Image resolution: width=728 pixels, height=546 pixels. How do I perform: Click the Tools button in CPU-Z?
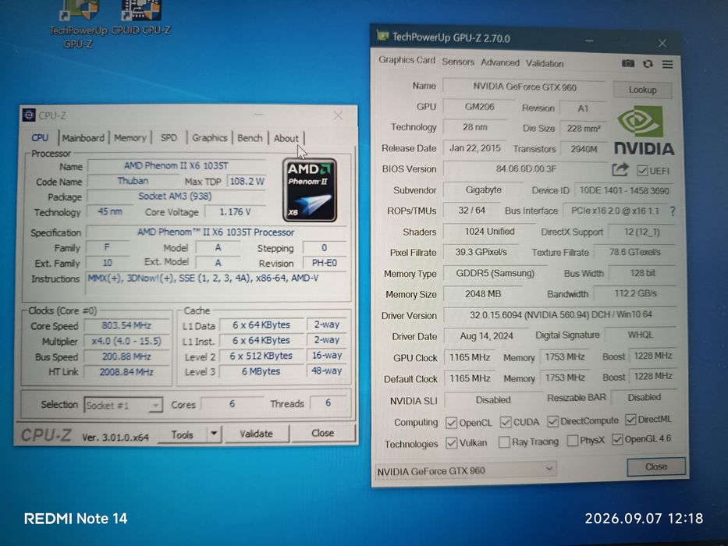pyautogui.click(x=182, y=434)
